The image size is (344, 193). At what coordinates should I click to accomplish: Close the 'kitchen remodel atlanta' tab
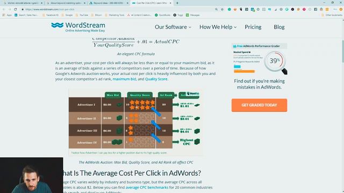42,3
